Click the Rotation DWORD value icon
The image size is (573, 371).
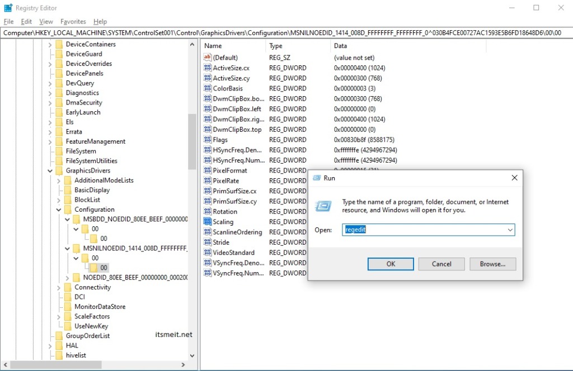point(208,211)
